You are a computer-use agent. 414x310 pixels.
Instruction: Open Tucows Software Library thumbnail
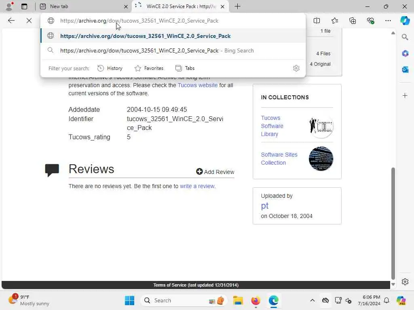click(x=321, y=126)
